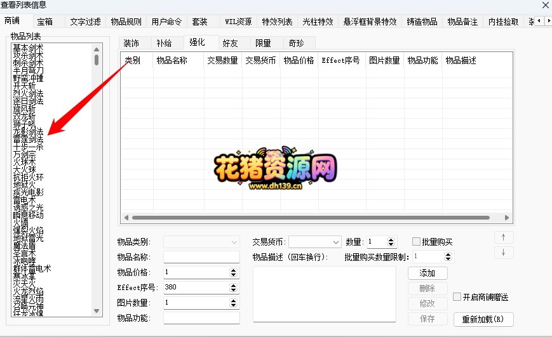Select 烈火剑法 in the item list
Viewport: 552px width, 337px height.
28,93
